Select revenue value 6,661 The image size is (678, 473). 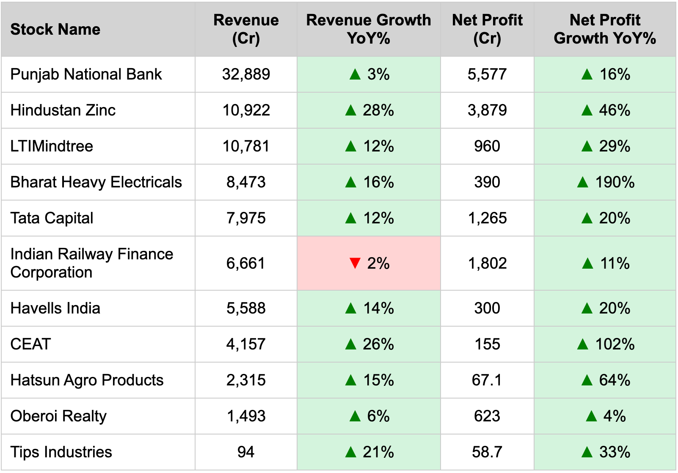click(246, 263)
